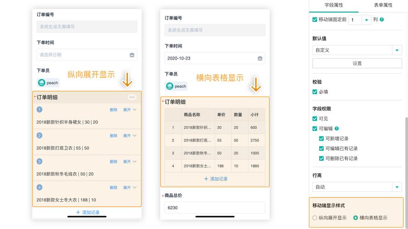Click record 2018新款秋冬毛线衣 | 50 | 20

point(65,174)
